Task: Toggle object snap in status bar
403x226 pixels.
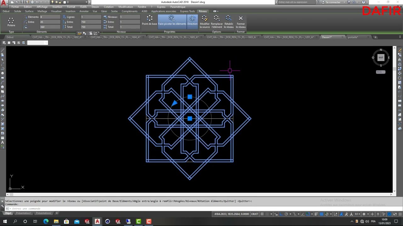Action: 308,214
